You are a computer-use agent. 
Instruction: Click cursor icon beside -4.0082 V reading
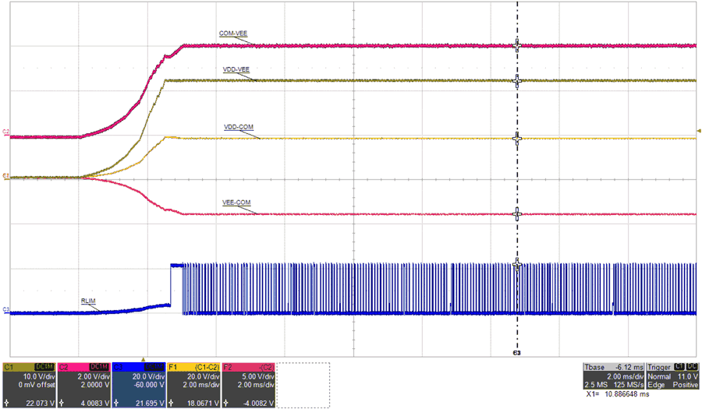(226, 404)
